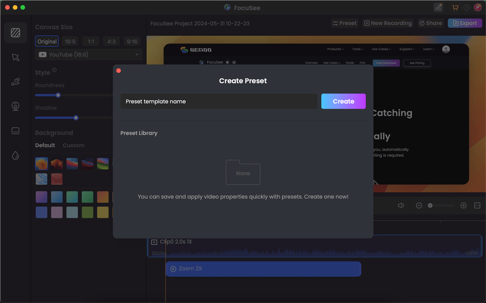Zoom in timeline with plus icon
Screen dimensions: 486x303
click(x=463, y=205)
